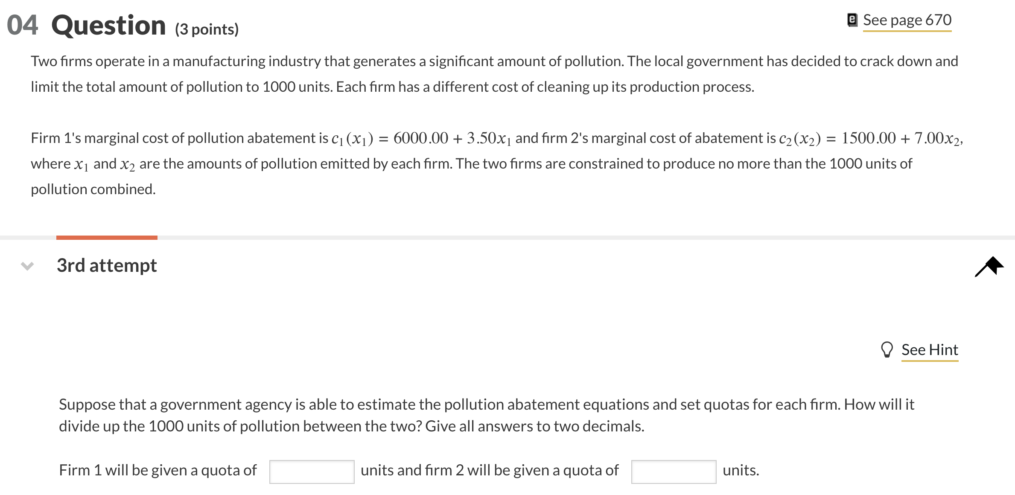Select the first answer field for units
The width and height of the screenshot is (1015, 495).
click(x=312, y=471)
